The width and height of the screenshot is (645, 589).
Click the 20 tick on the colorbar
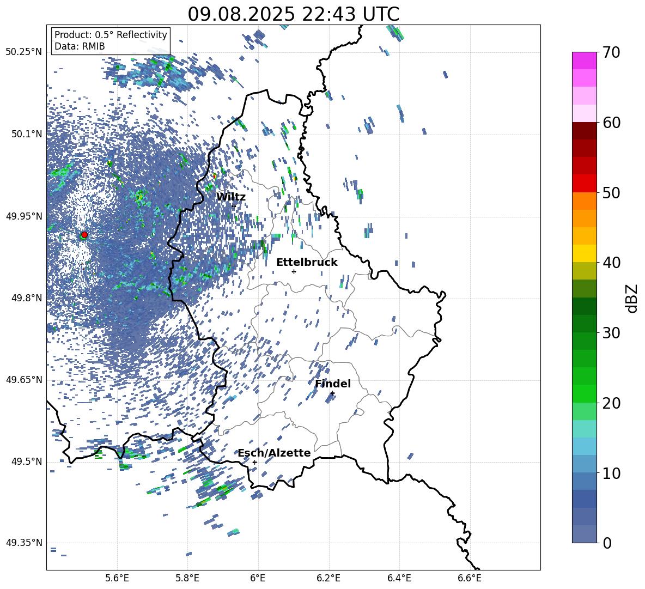611,403
